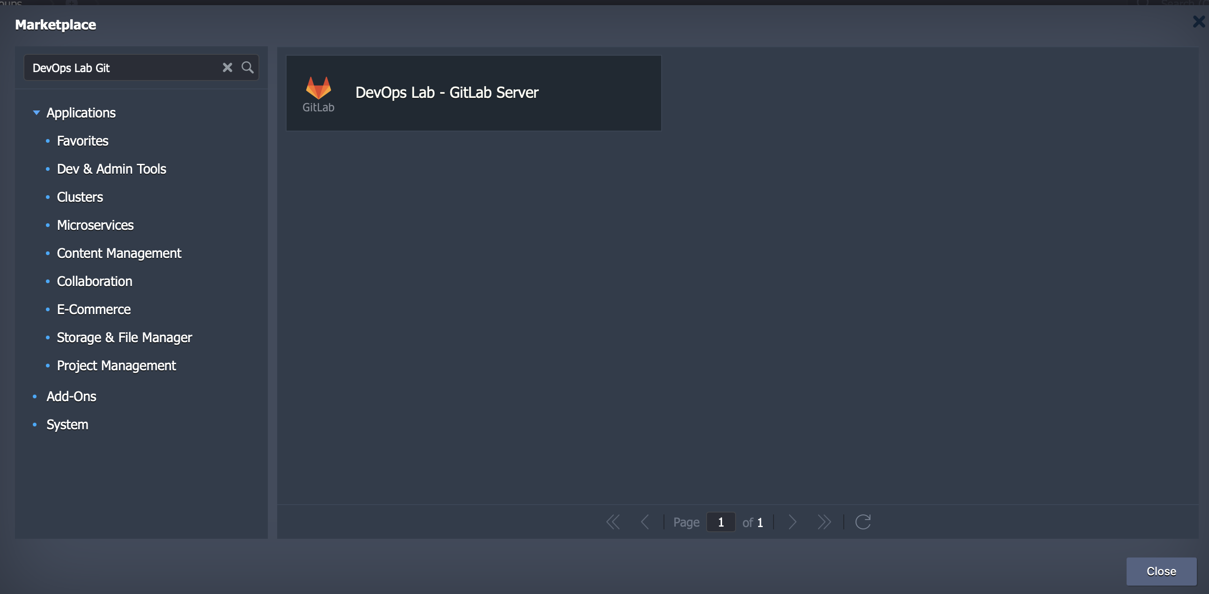Click the first page navigation icon
Viewport: 1209px width, 594px height.
[x=612, y=521]
